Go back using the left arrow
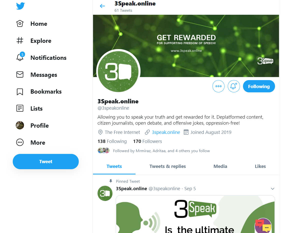This screenshot has width=282, height=233. [102, 6]
